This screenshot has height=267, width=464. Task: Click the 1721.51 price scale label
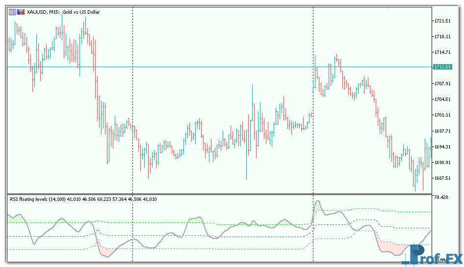442,21
